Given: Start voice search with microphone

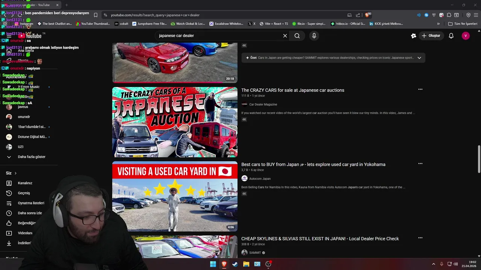Looking at the screenshot, I should click(314, 36).
